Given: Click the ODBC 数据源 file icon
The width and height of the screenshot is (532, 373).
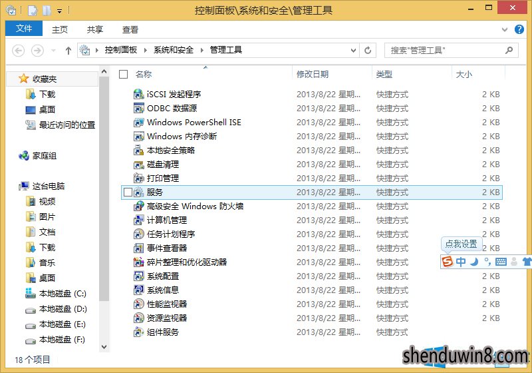Looking at the screenshot, I should [x=138, y=108].
